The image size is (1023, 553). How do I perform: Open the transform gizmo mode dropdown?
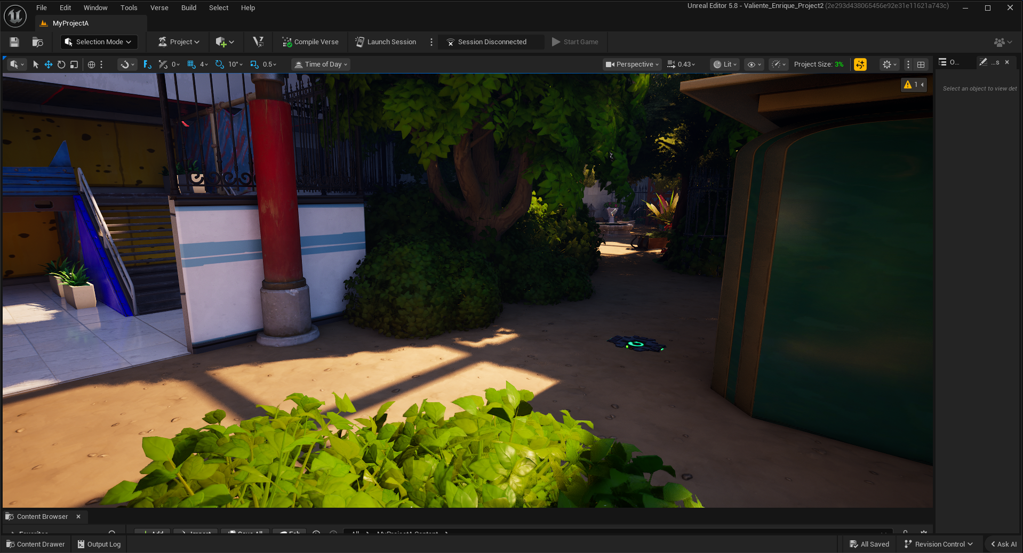coord(127,64)
